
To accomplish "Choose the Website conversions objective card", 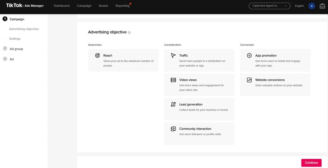I will tap(275, 85).
